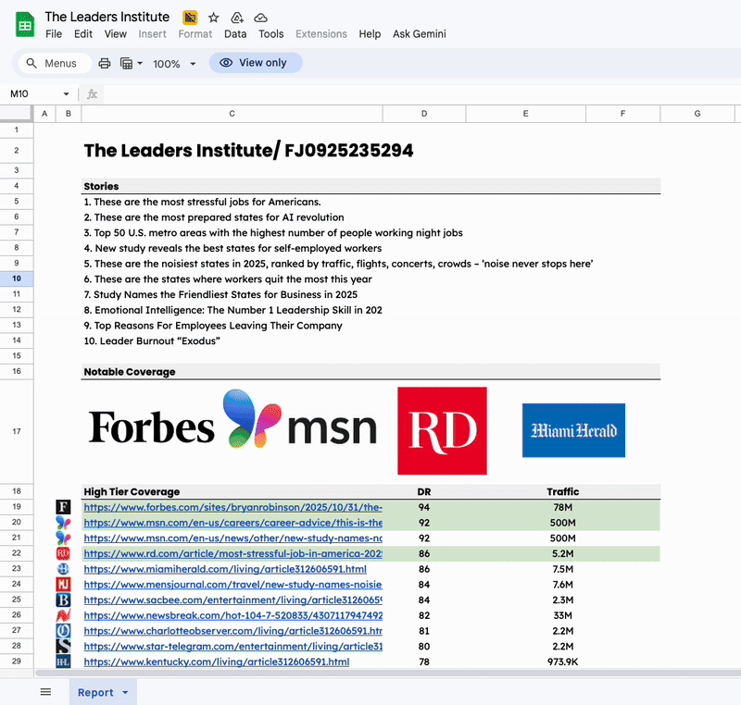
Task: Click the fx formula bar icon
Action: click(90, 93)
